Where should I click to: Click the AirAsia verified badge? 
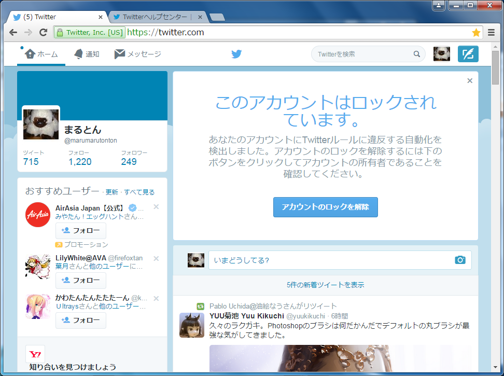pyautogui.click(x=132, y=208)
